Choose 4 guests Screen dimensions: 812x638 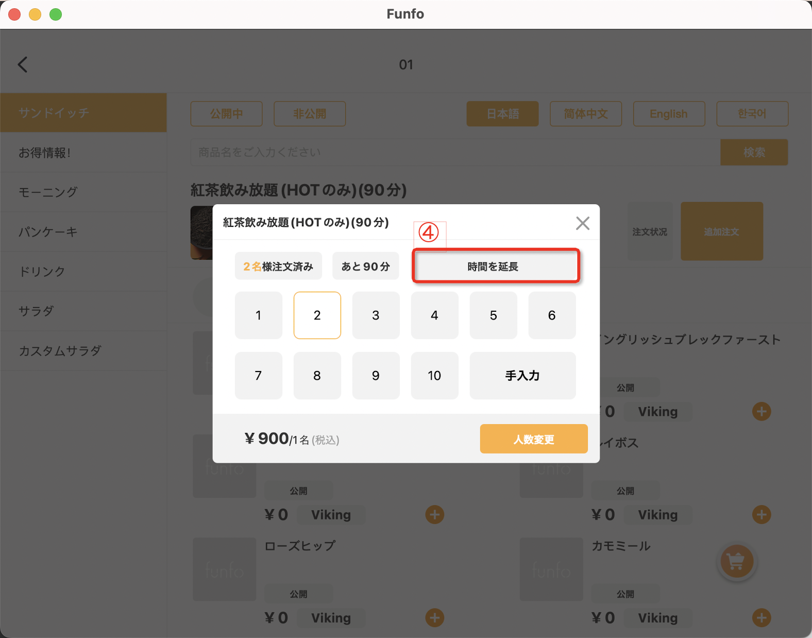435,315
